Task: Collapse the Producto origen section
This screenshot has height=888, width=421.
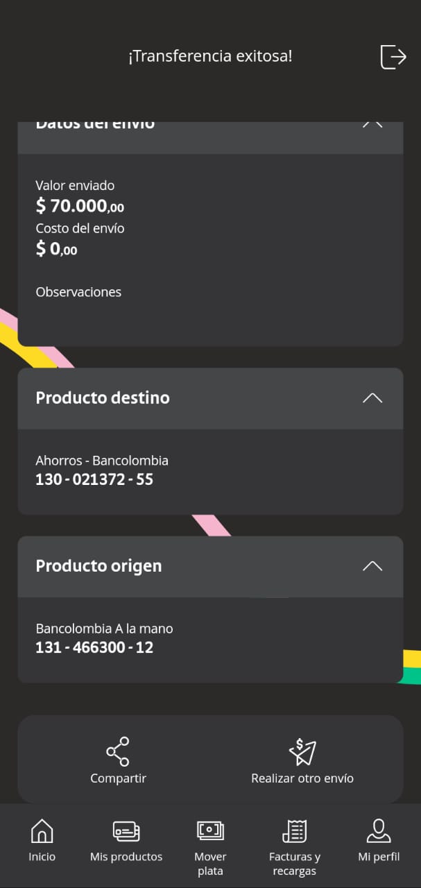Action: point(372,566)
